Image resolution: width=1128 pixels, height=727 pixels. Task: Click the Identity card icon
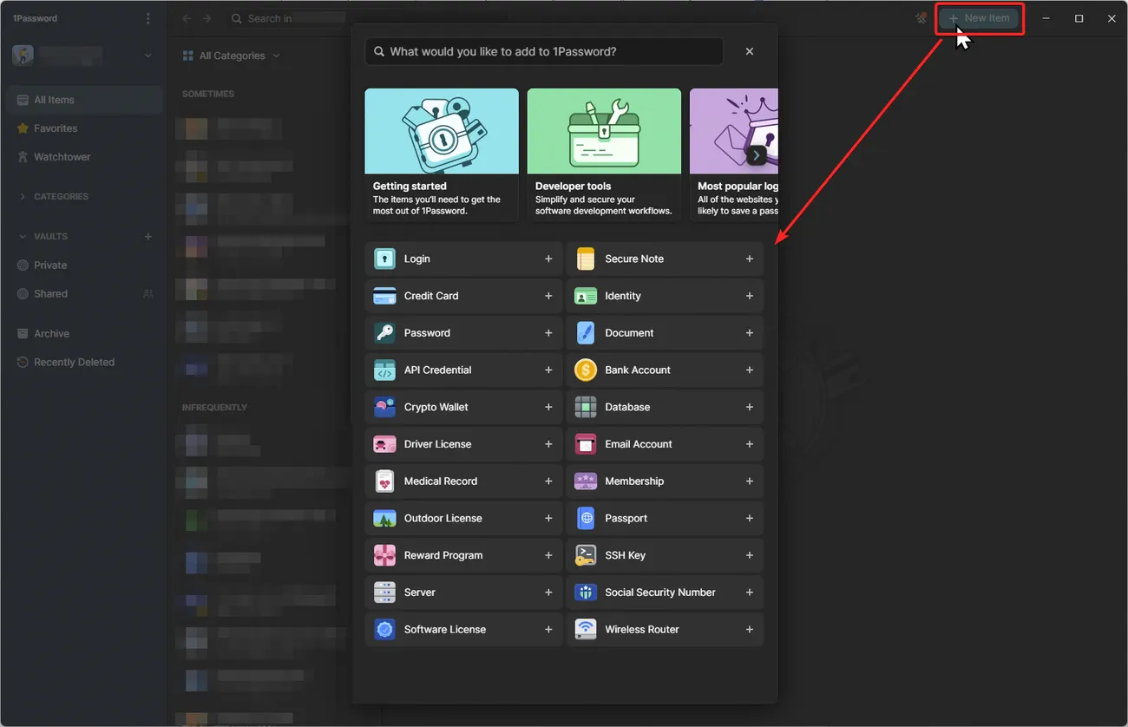[586, 296]
